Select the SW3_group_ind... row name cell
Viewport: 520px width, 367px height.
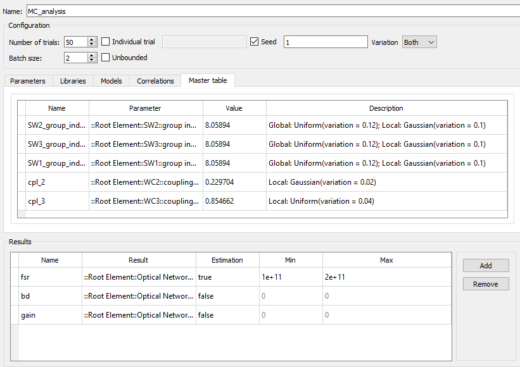(57, 144)
